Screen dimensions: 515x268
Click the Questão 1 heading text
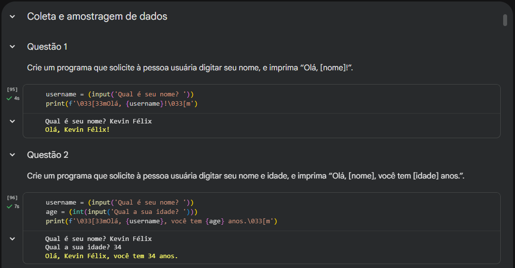pos(47,46)
